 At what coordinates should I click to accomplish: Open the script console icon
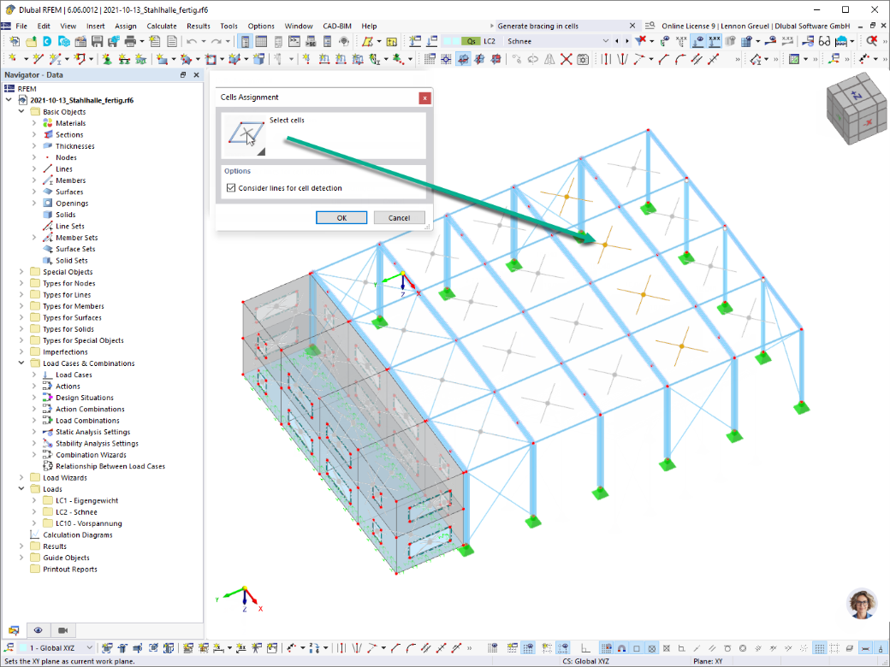294,41
